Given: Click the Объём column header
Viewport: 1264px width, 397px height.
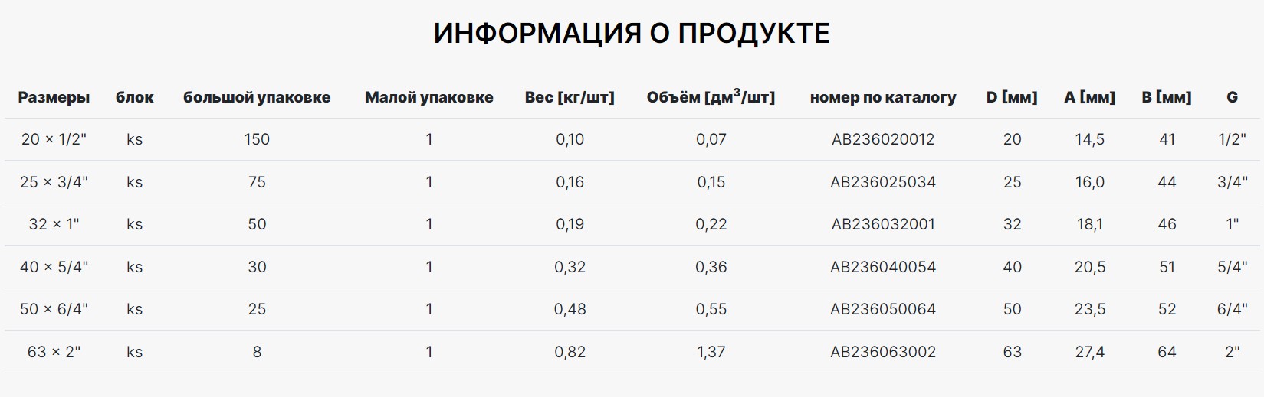Looking at the screenshot, I should coord(711,96).
